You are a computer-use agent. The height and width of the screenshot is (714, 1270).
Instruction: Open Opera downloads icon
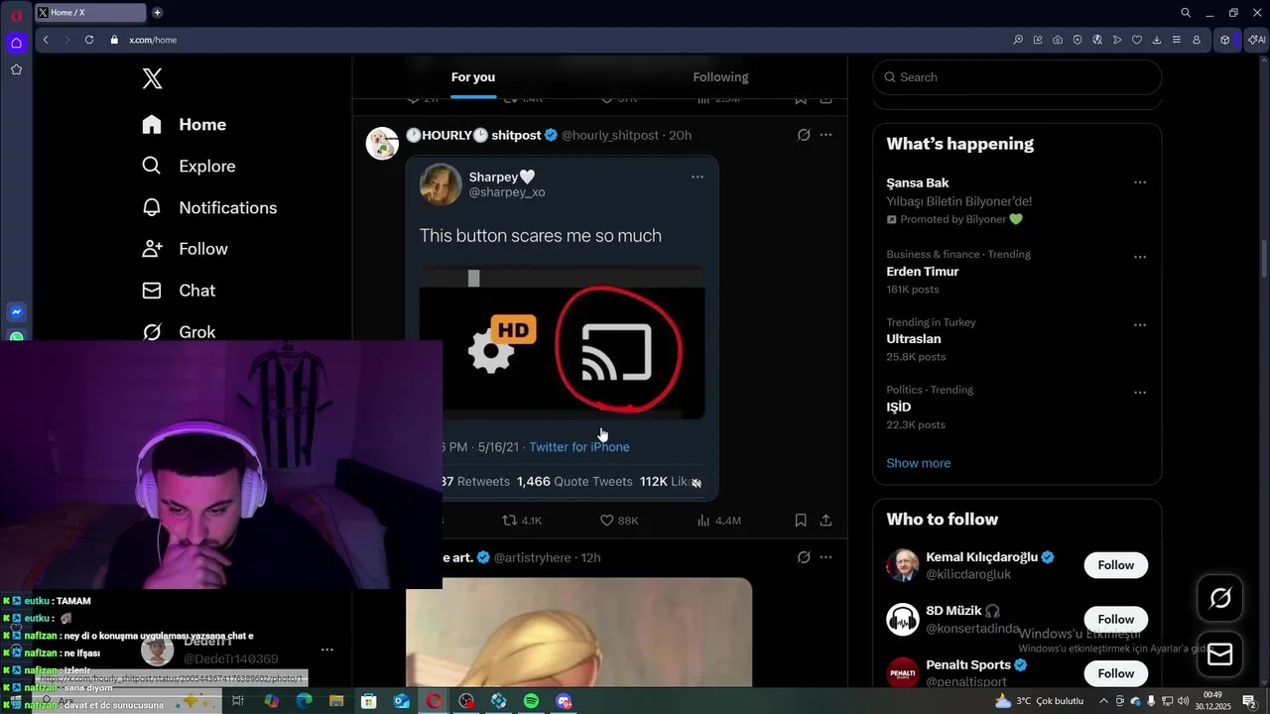pyautogui.click(x=1157, y=40)
